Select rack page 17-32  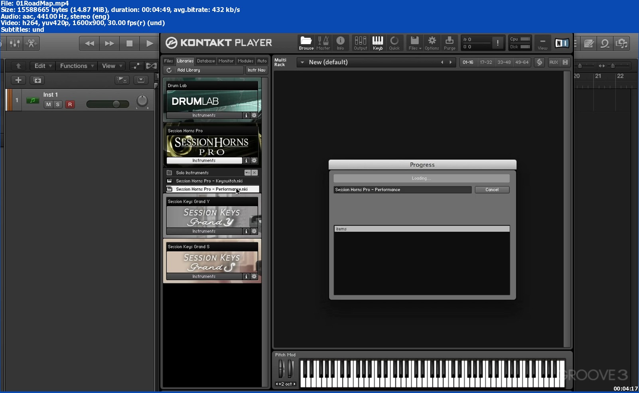pyautogui.click(x=486, y=63)
